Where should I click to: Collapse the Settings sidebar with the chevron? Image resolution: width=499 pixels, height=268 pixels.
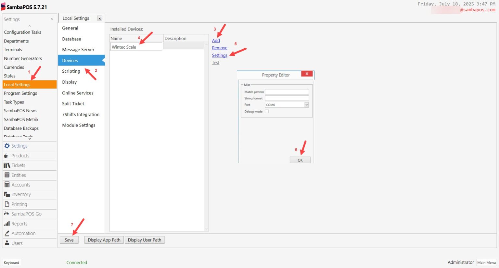[52, 19]
